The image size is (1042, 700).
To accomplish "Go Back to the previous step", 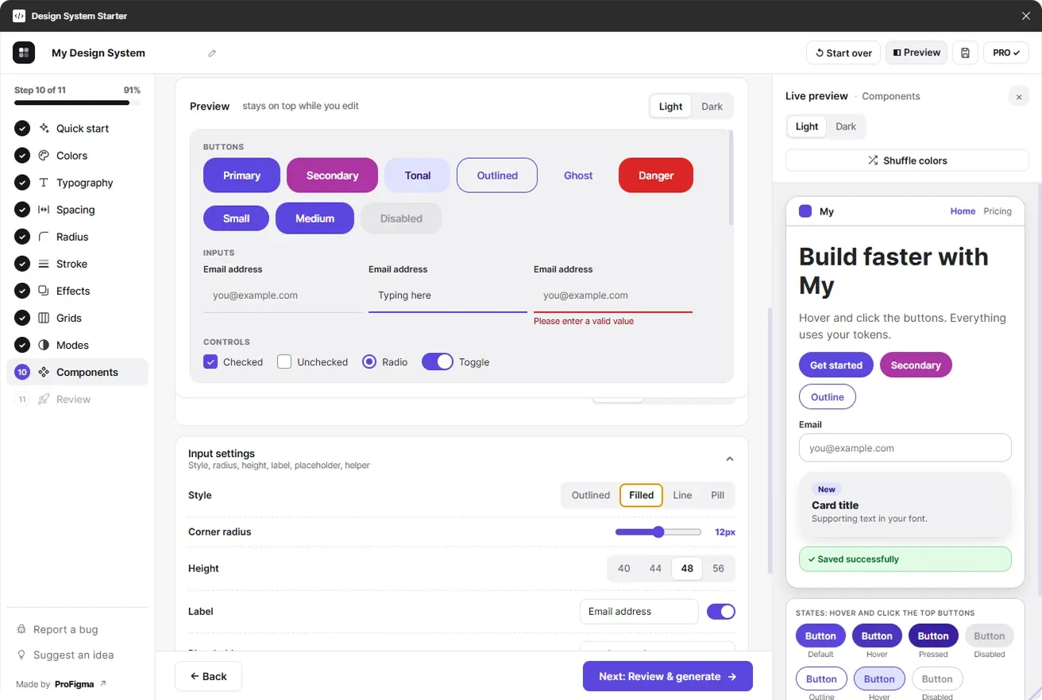I will pyautogui.click(x=208, y=676).
